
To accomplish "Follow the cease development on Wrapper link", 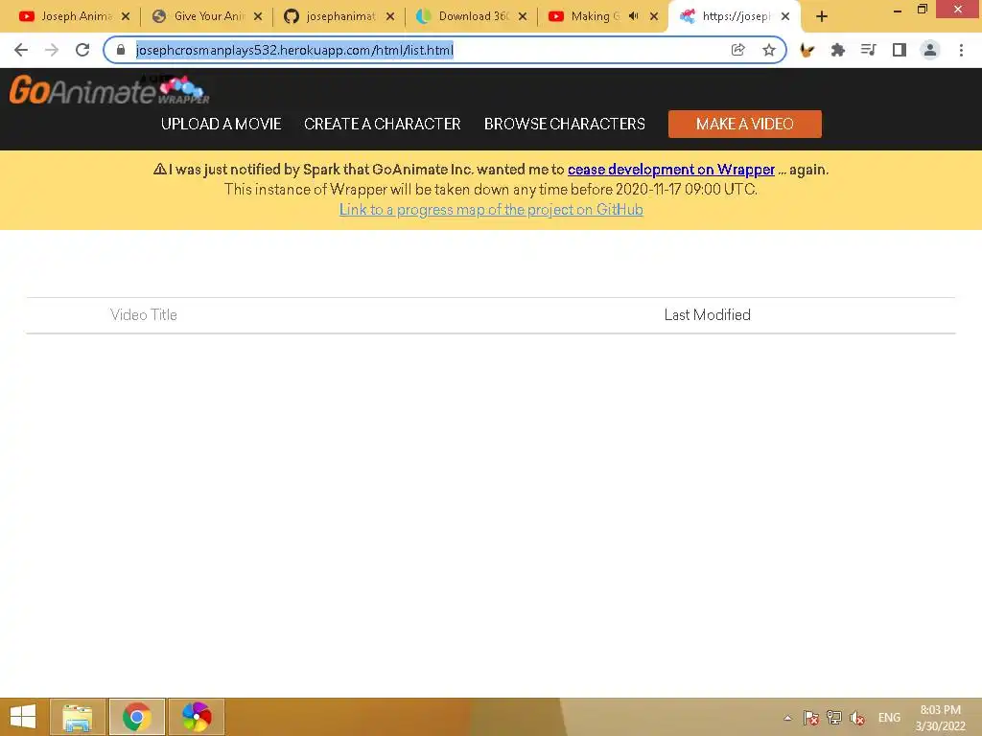I will coord(670,170).
